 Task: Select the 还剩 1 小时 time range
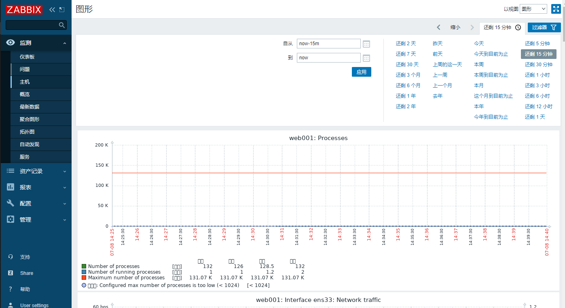[537, 75]
